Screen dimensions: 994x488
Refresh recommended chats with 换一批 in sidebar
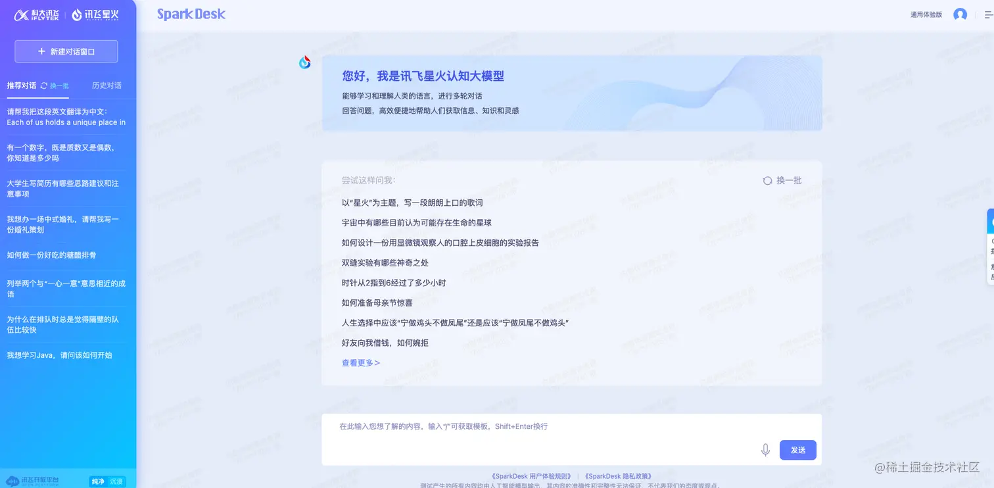click(x=55, y=85)
